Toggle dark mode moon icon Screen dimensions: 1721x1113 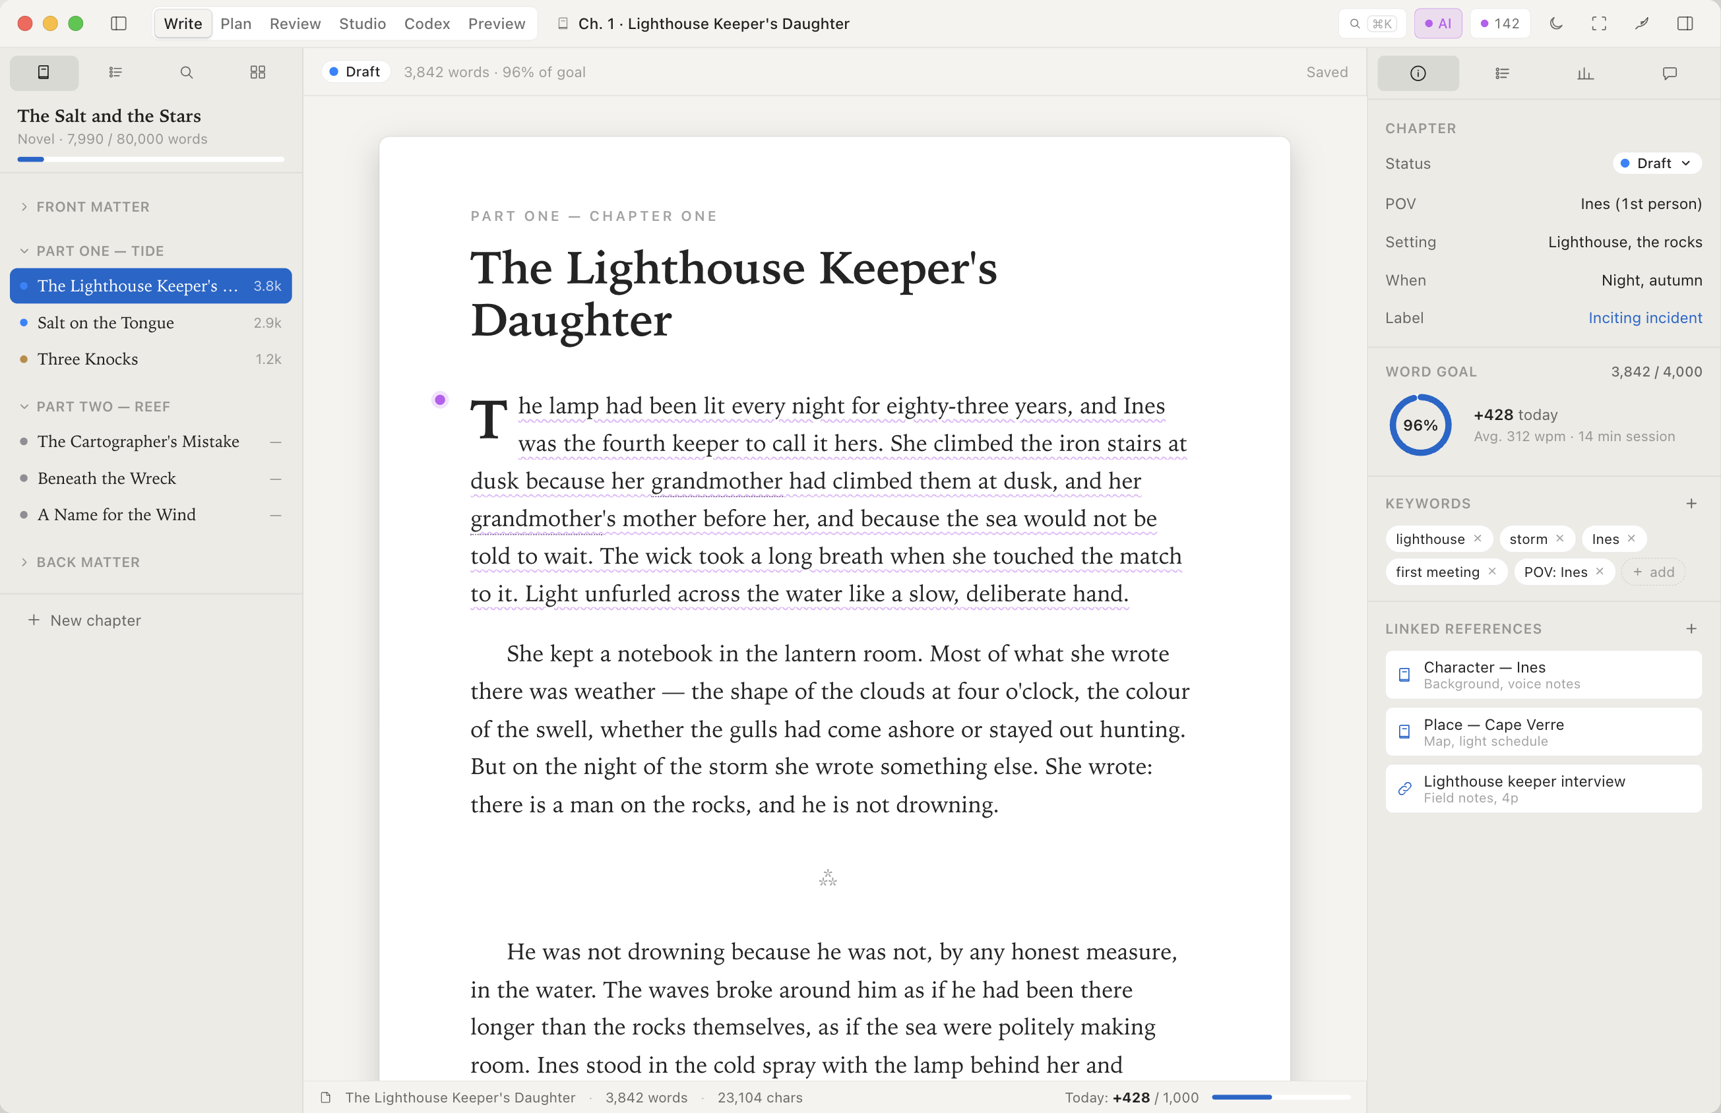[x=1556, y=23]
